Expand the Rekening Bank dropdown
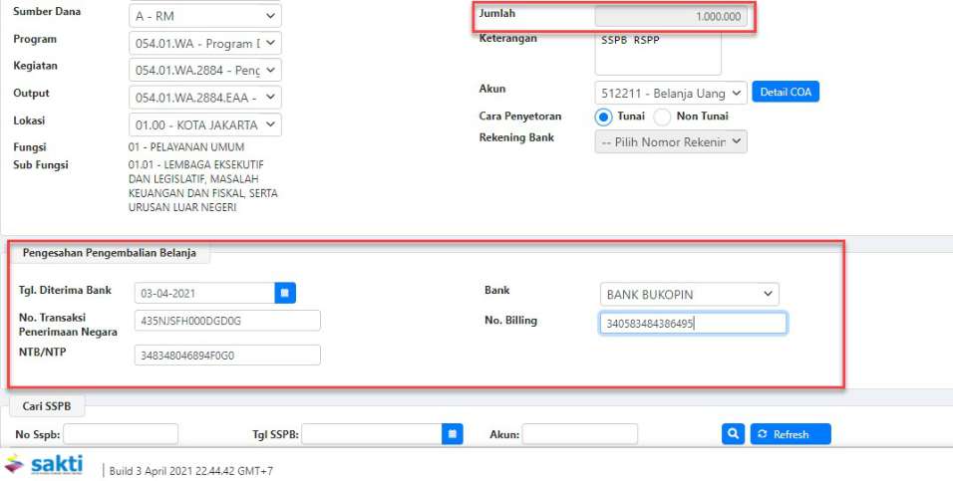Image resolution: width=953 pixels, height=481 pixels. pyautogui.click(x=670, y=142)
